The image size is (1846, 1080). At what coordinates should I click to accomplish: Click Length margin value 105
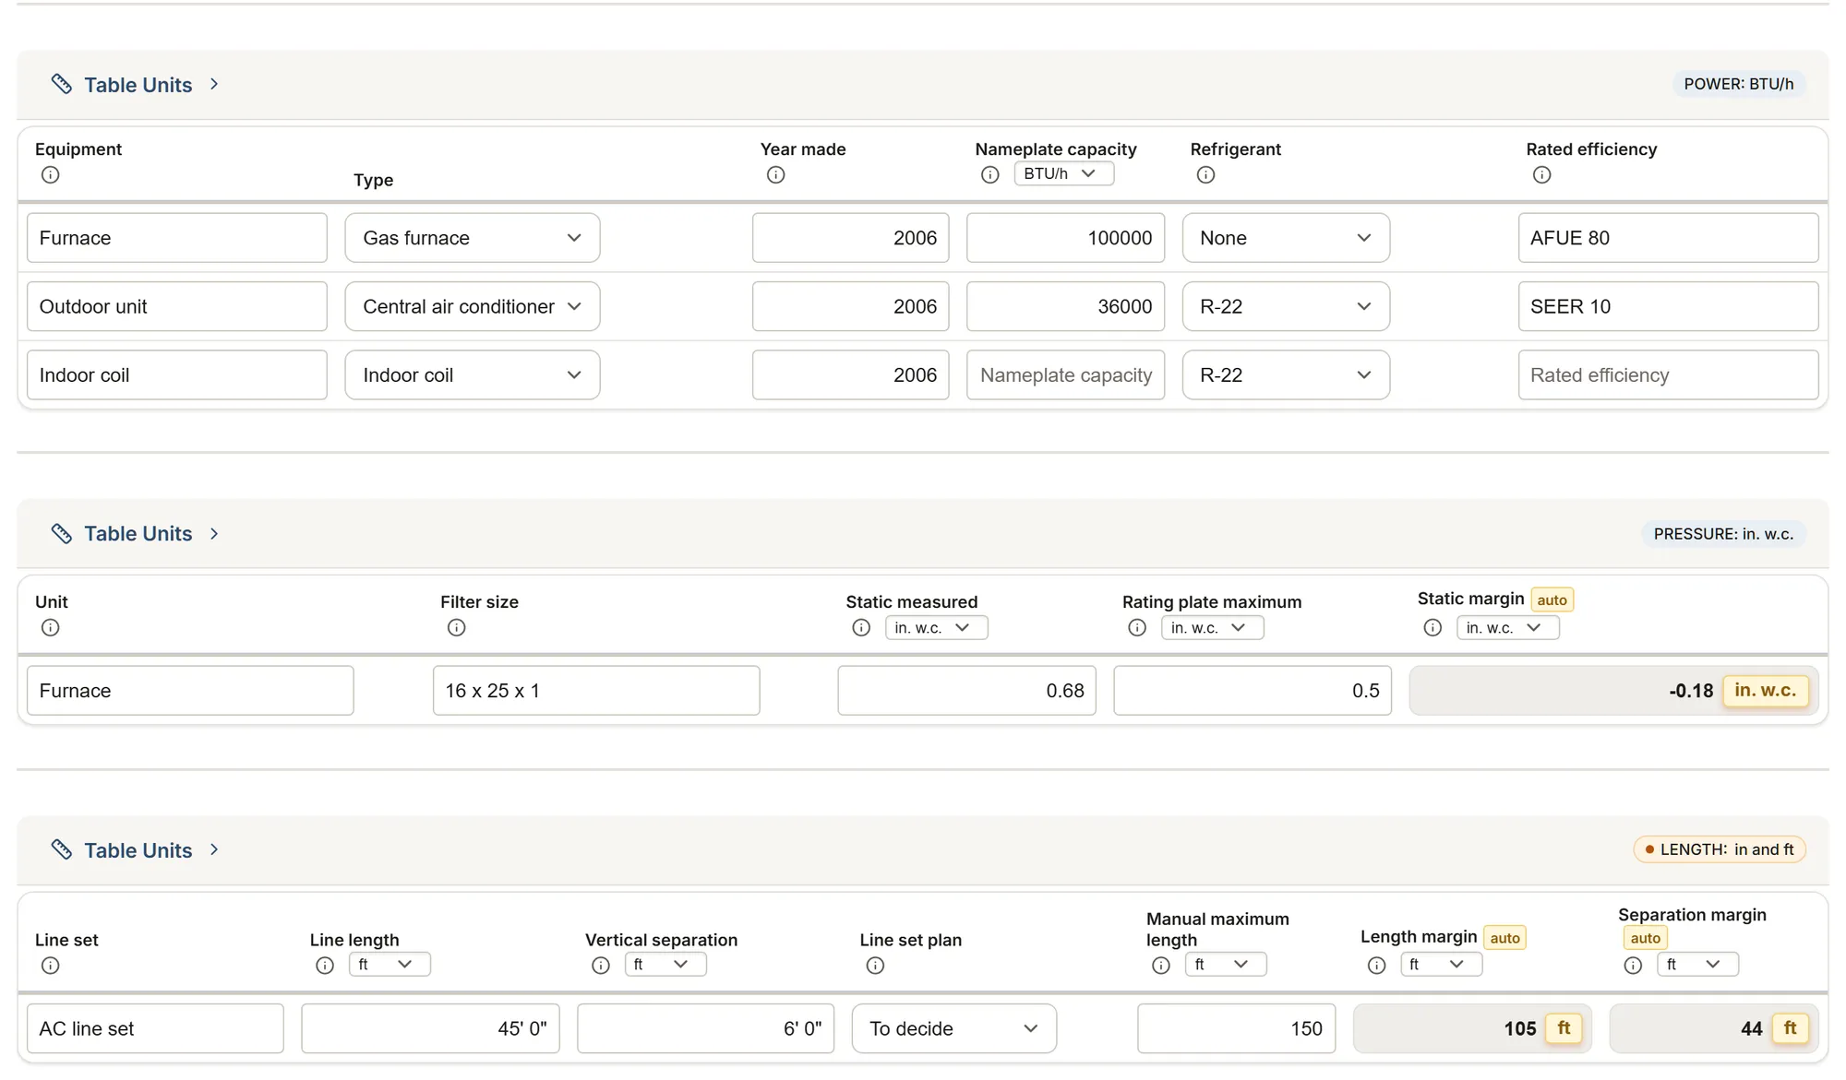[x=1519, y=1028]
